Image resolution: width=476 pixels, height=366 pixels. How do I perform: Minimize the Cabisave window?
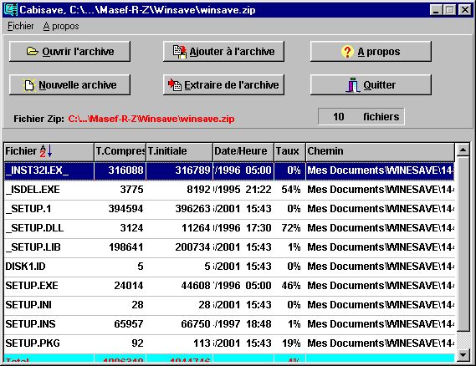[x=436, y=10]
